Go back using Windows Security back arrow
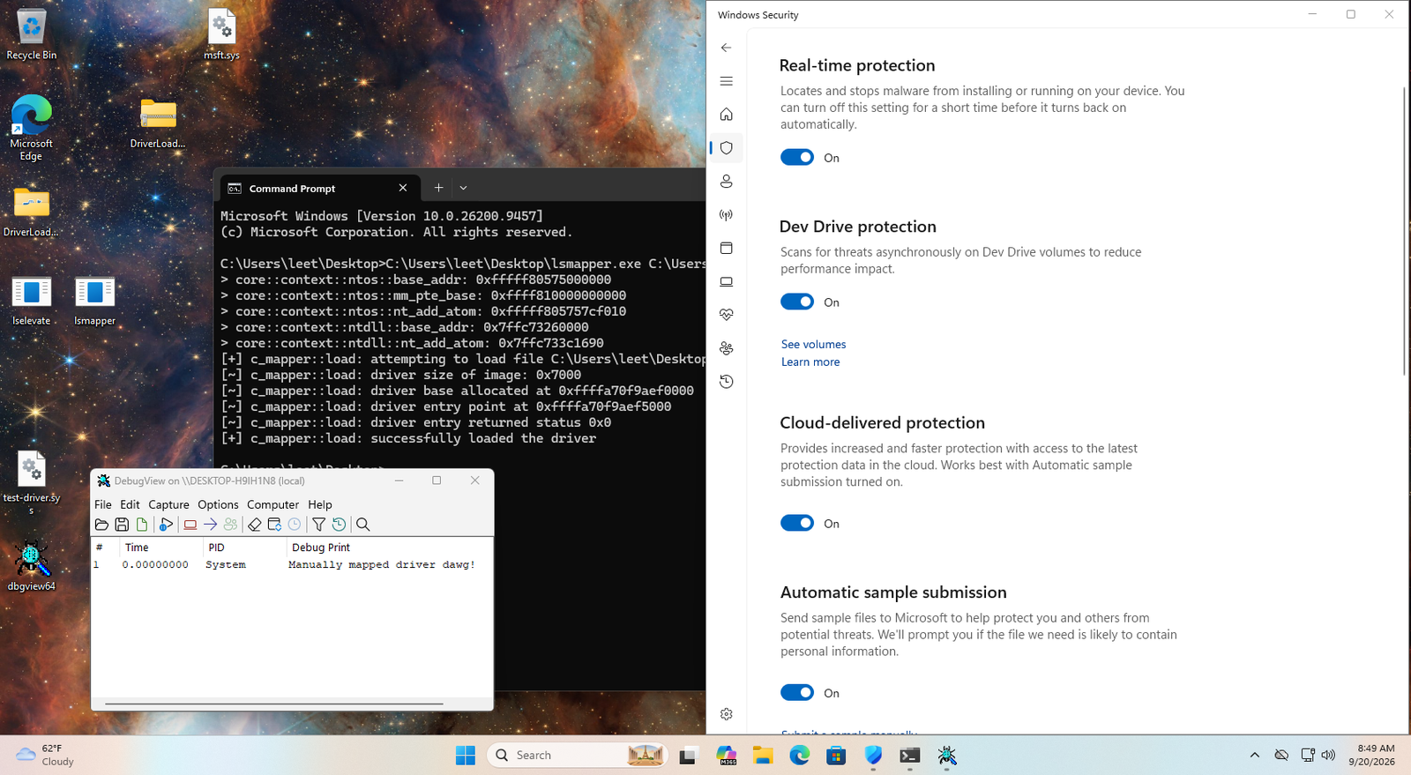 727,48
